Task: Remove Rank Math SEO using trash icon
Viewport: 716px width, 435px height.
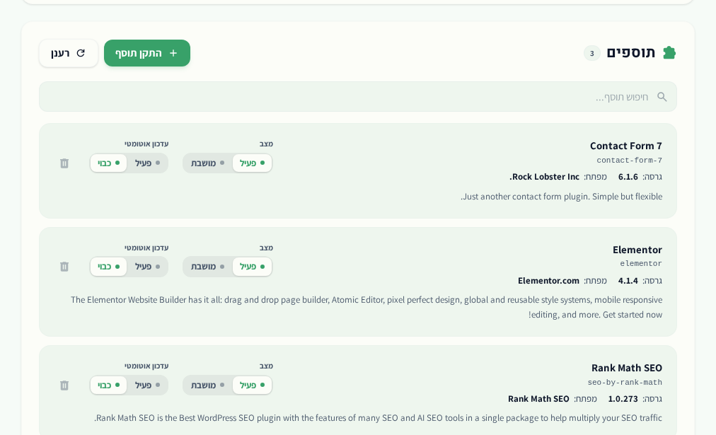Action: click(x=64, y=385)
